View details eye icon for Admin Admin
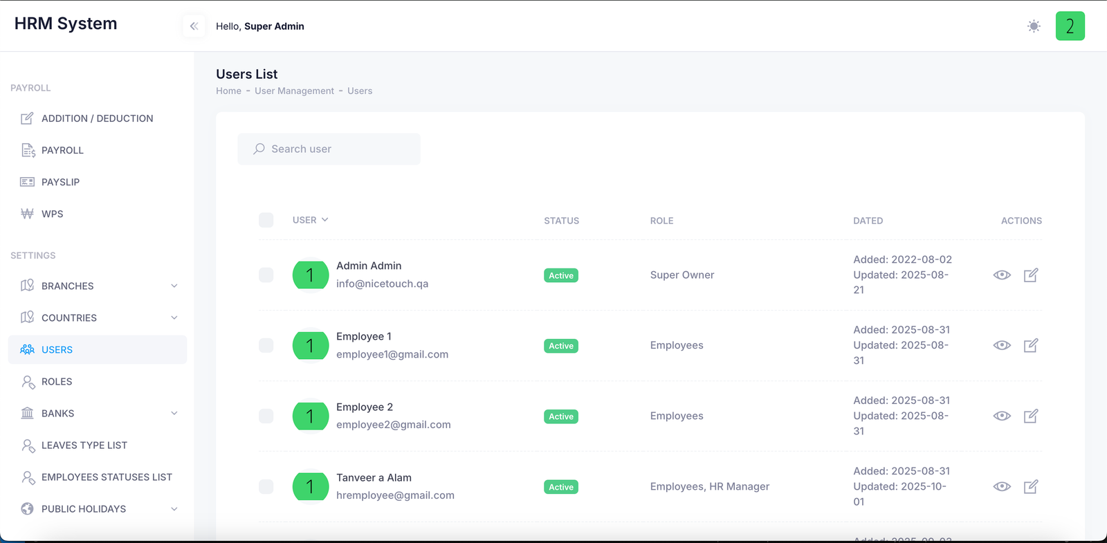 (x=1002, y=275)
